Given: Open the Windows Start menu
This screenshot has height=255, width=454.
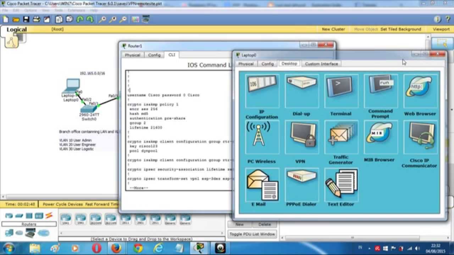Looking at the screenshot, I should (x=9, y=248).
